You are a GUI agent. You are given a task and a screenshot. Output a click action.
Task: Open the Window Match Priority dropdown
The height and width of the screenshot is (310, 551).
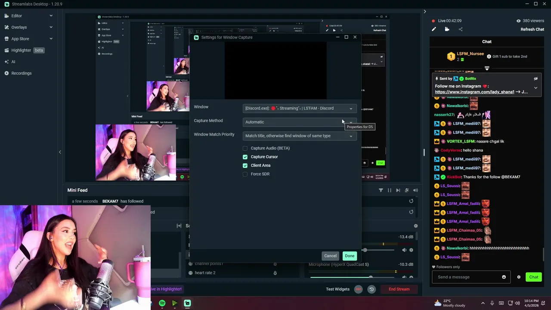300,136
